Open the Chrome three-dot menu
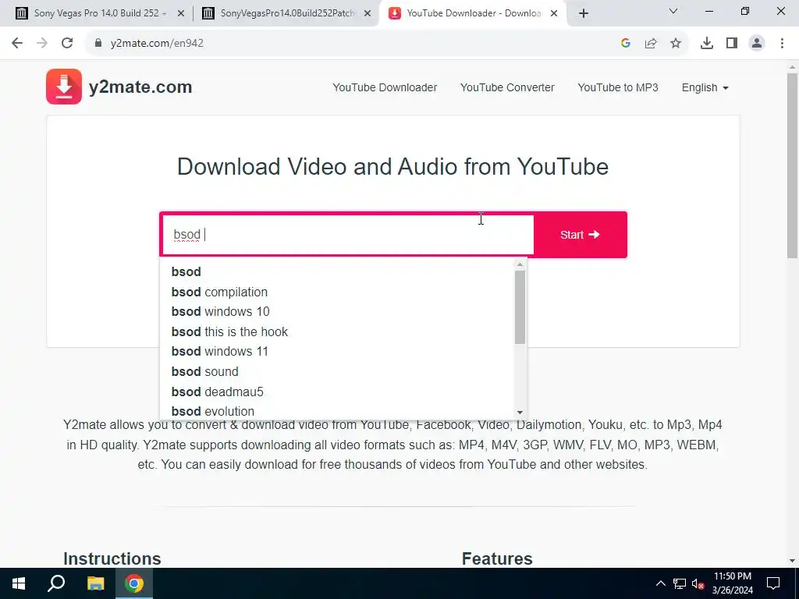The width and height of the screenshot is (799, 599). [782, 44]
